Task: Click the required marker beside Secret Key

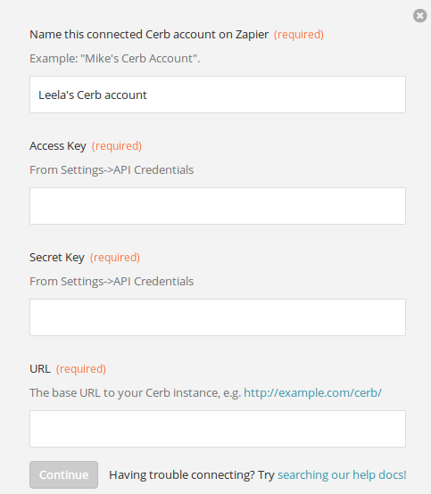Action: point(115,258)
